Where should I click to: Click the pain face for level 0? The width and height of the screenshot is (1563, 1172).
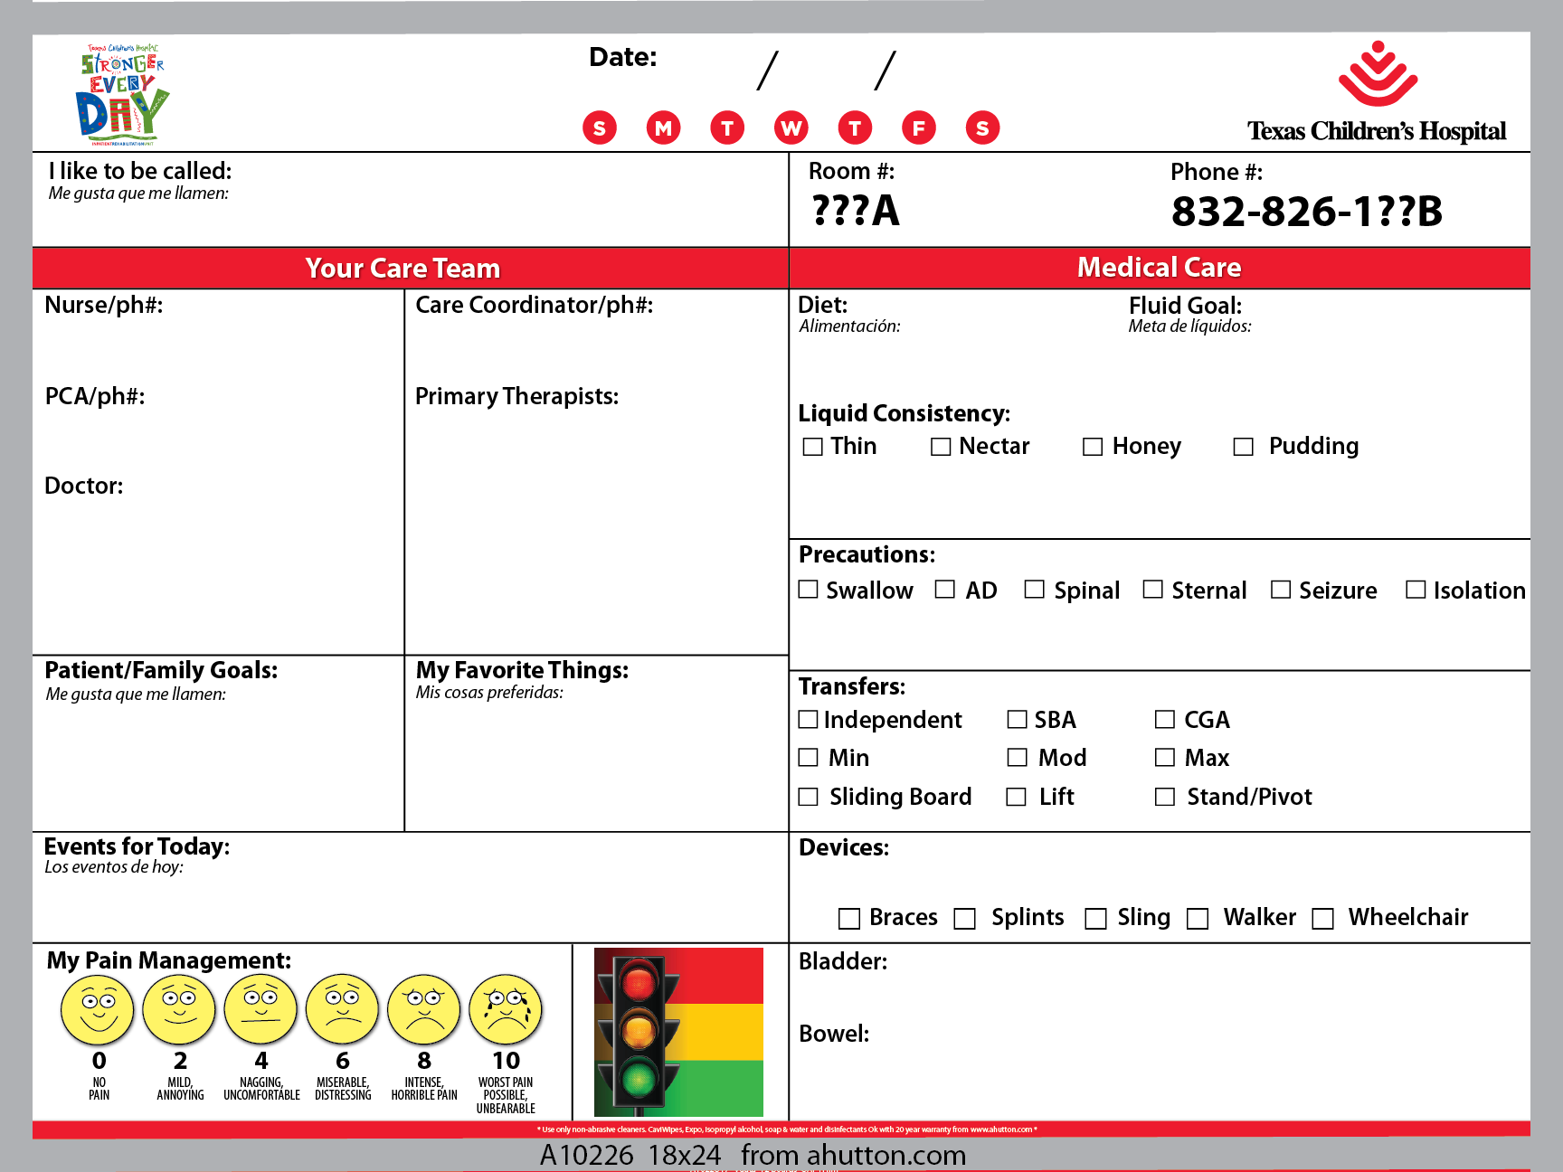pos(98,1009)
